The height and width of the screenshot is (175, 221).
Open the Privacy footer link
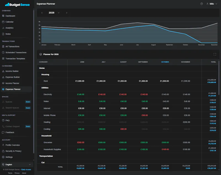point(17,173)
